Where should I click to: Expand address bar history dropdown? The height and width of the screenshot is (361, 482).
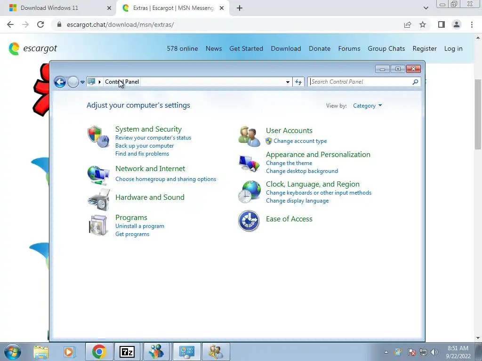(x=288, y=82)
